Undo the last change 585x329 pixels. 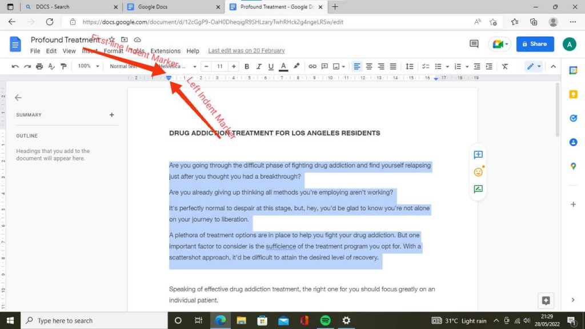(x=15, y=66)
